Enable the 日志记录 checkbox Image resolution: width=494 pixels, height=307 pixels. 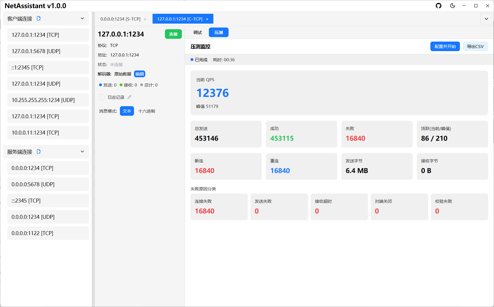pyautogui.click(x=102, y=97)
